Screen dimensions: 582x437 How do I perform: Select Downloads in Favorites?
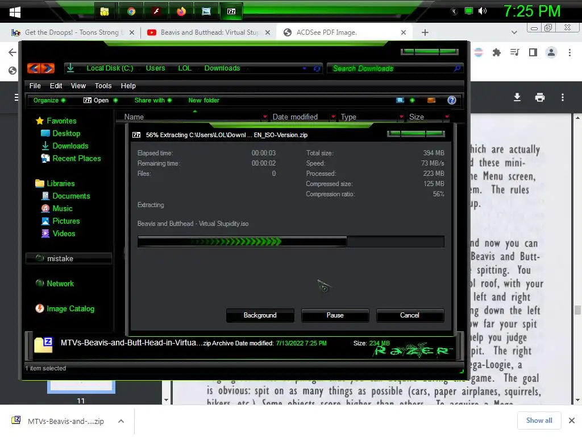click(65, 146)
